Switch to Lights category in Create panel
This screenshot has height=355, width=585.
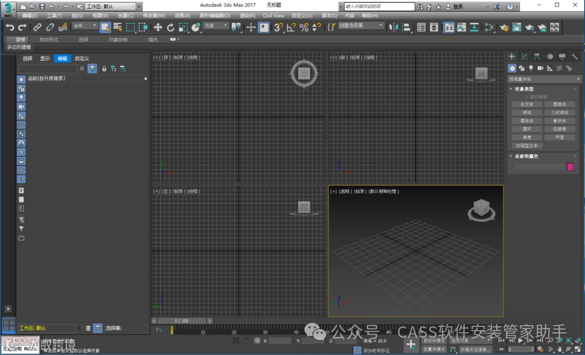point(531,68)
